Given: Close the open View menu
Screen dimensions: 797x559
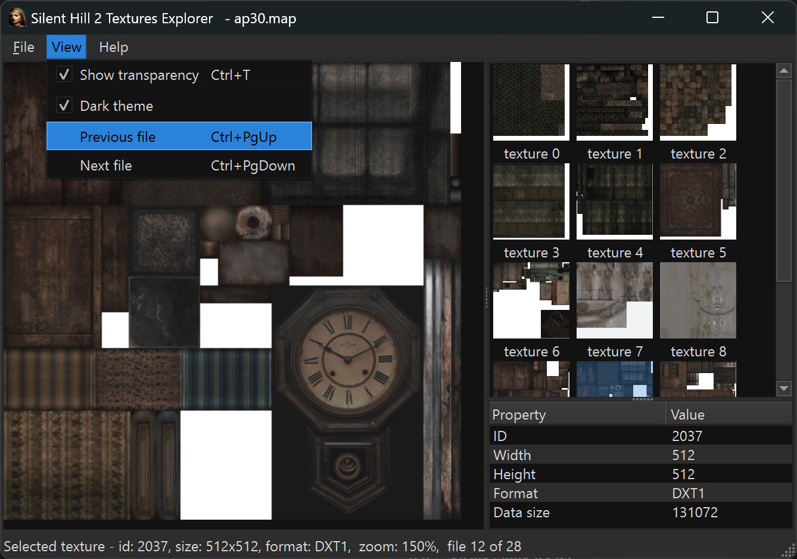Looking at the screenshot, I should click(x=66, y=47).
